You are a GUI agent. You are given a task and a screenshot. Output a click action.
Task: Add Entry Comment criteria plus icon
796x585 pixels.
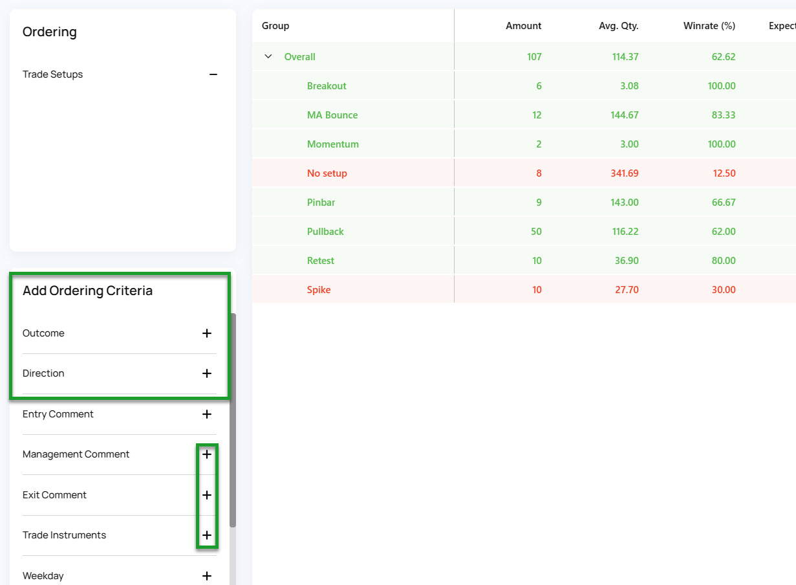pos(207,414)
